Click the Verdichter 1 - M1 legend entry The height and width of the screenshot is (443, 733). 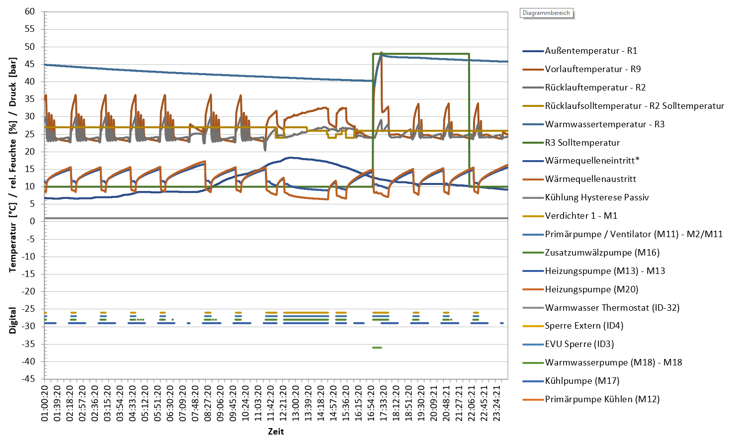click(580, 216)
